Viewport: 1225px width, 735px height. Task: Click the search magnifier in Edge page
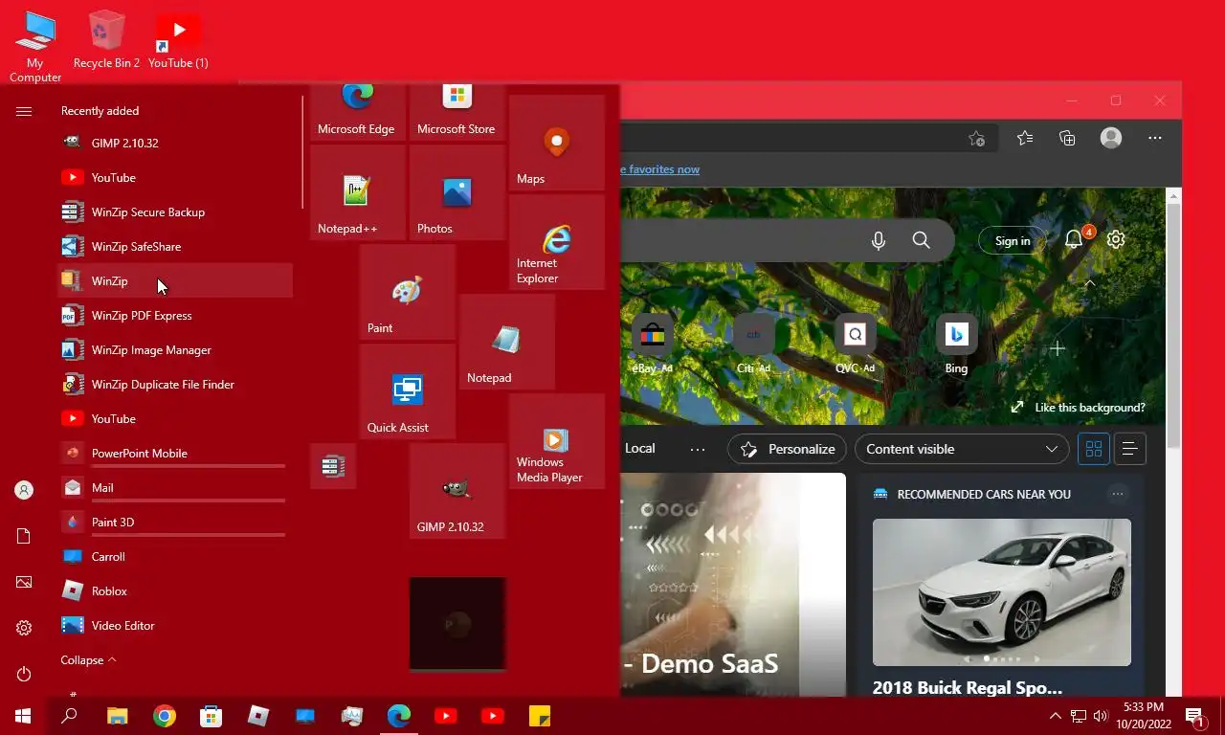pos(921,240)
